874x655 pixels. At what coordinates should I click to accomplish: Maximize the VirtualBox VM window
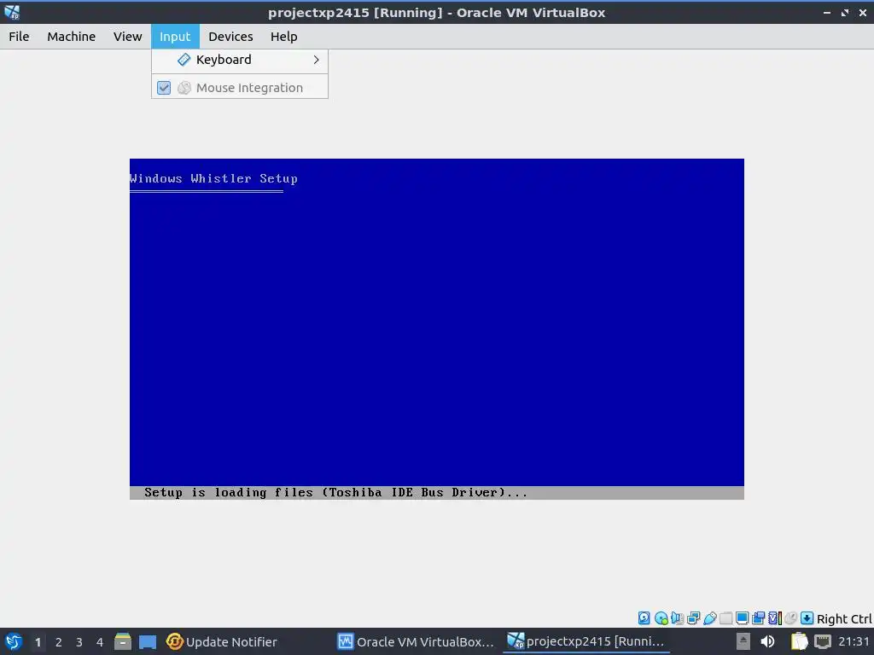point(845,12)
